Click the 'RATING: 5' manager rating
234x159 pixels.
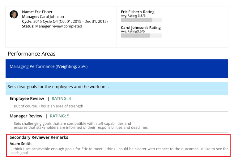point(60,116)
